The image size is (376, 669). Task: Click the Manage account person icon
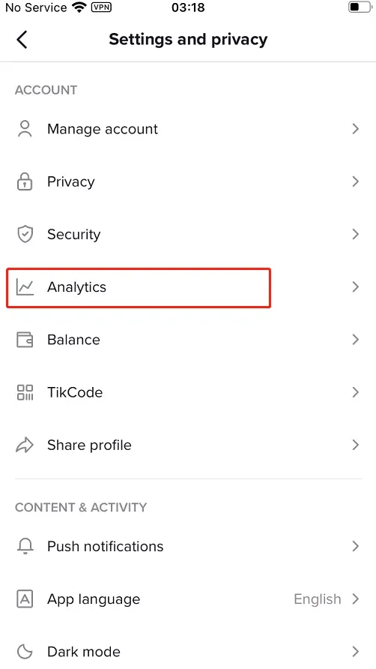tap(25, 129)
